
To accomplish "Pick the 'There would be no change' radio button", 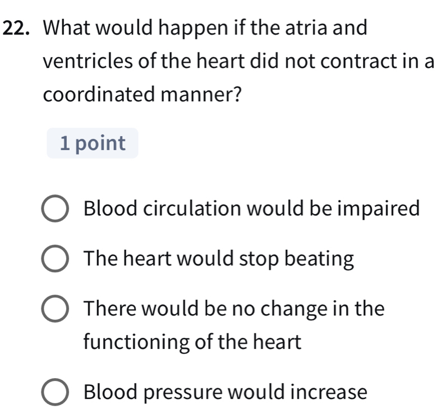I will pos(56,310).
